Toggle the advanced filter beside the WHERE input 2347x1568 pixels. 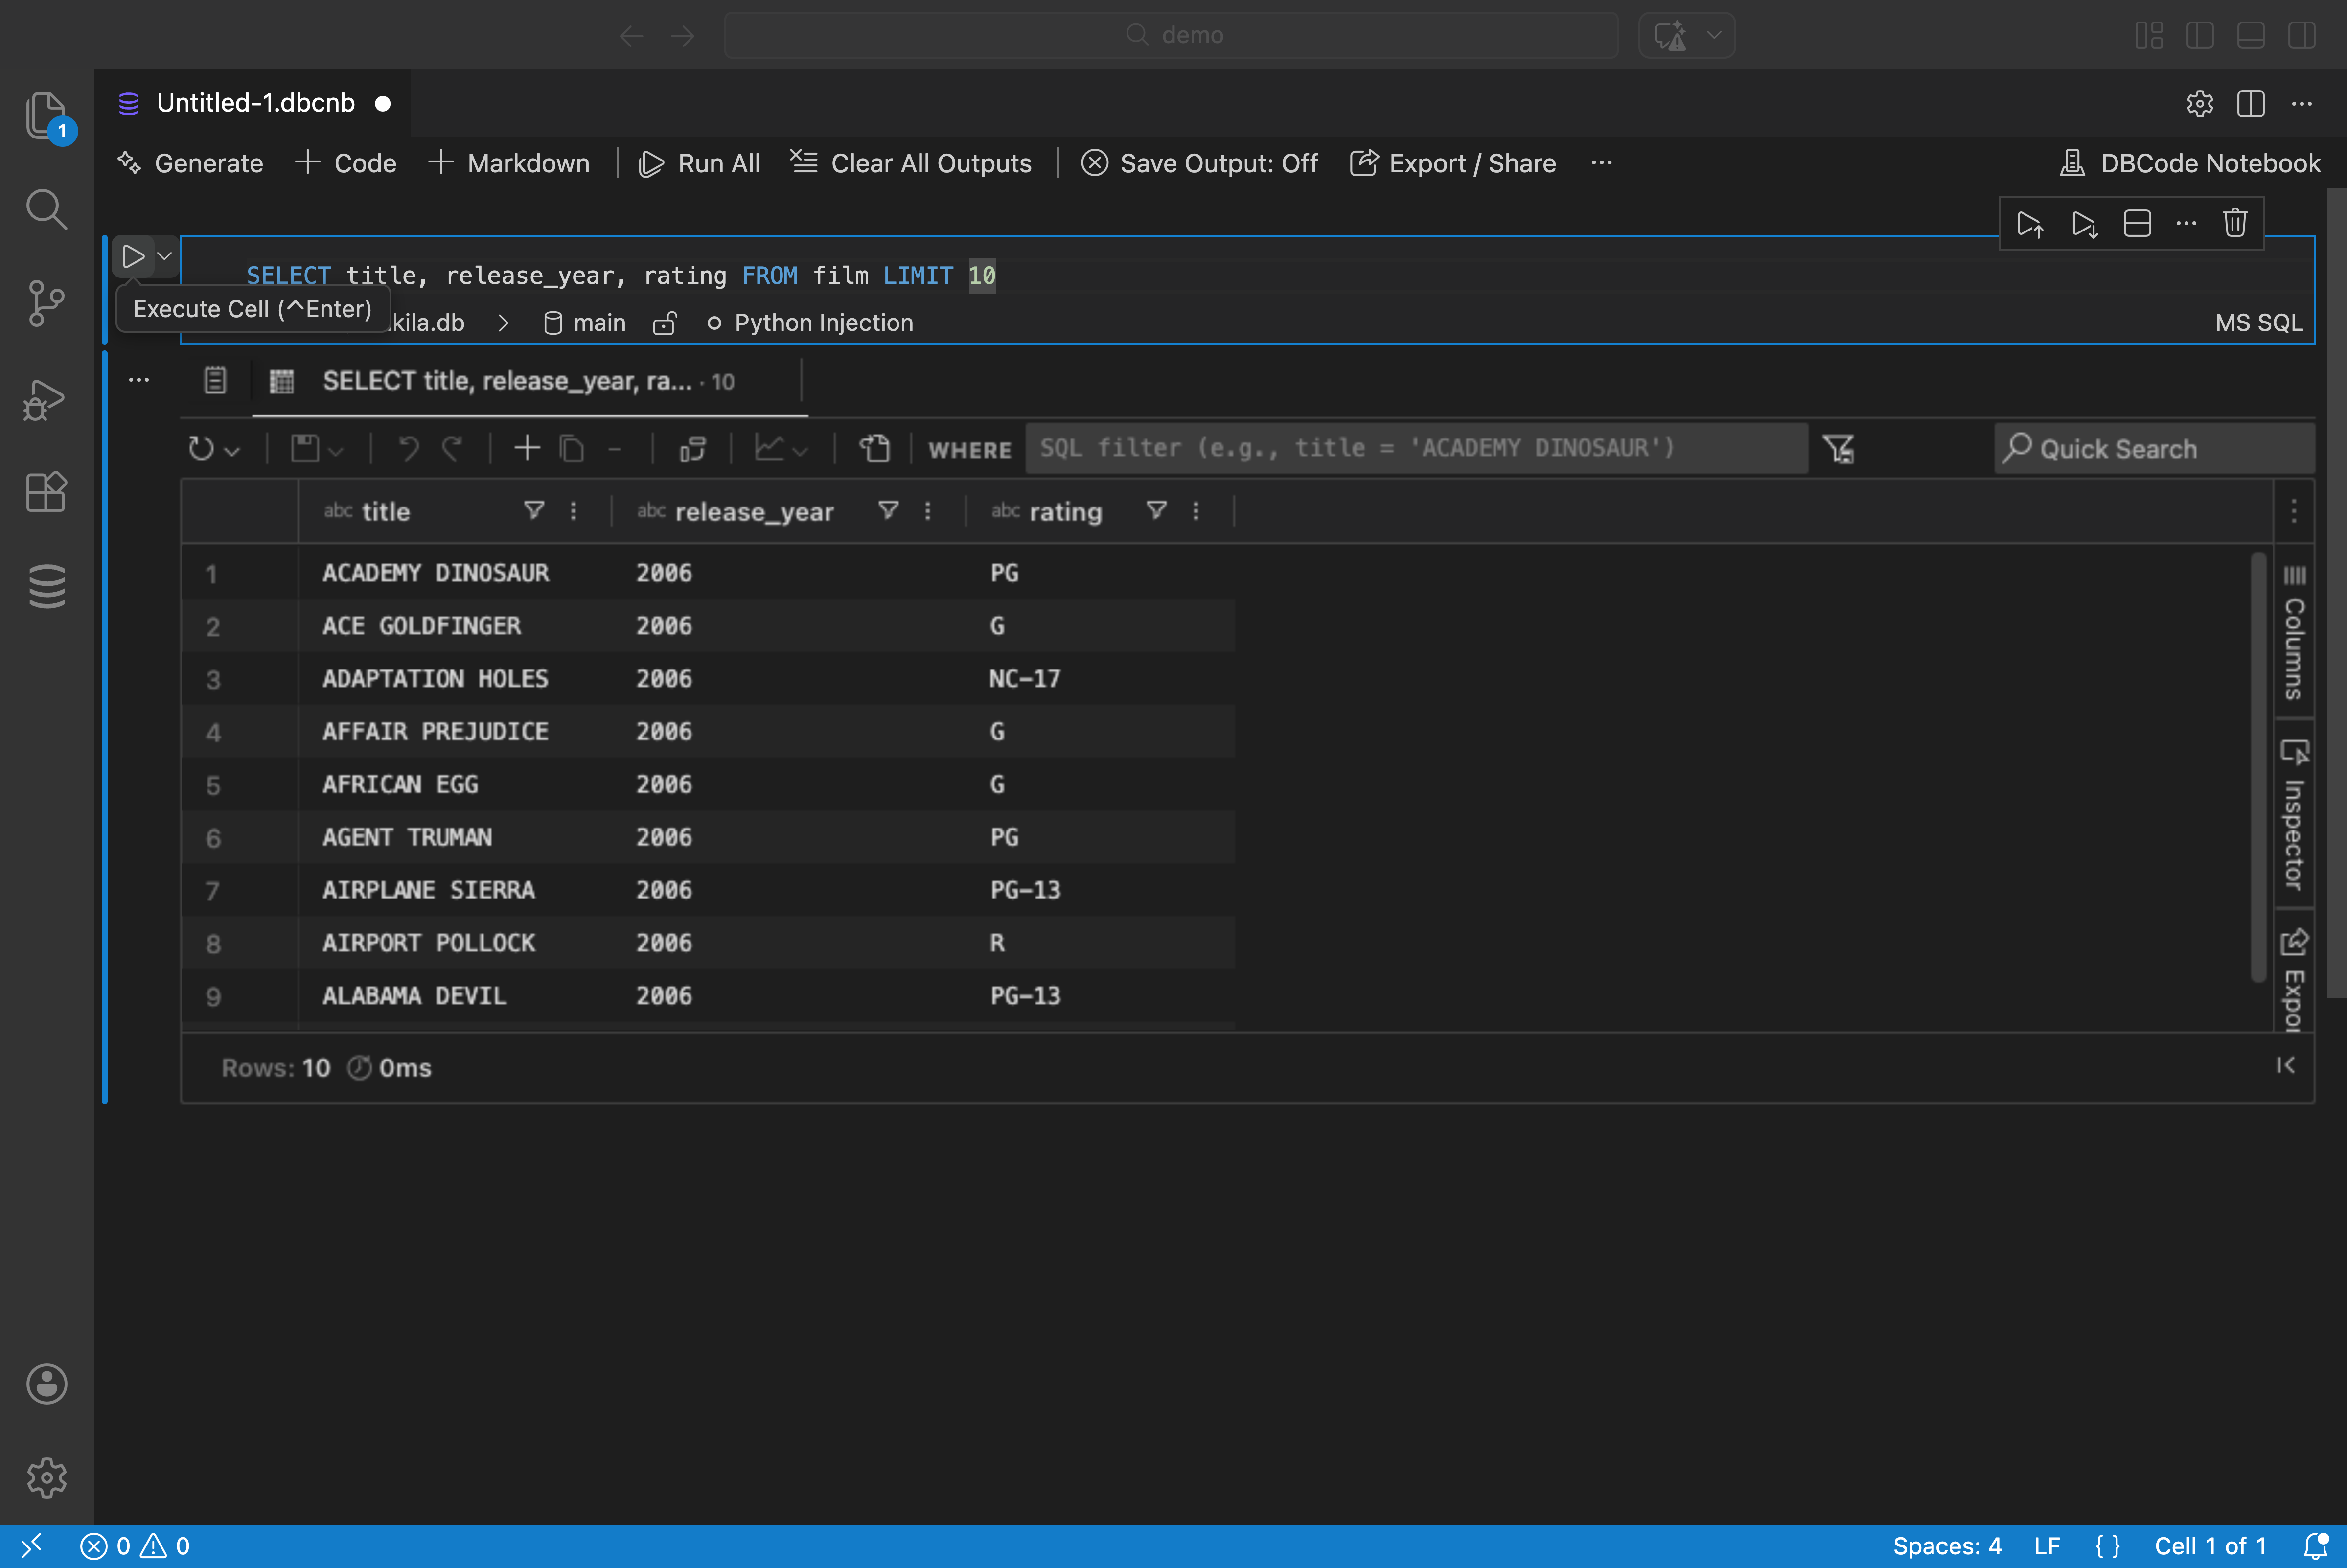click(1840, 448)
